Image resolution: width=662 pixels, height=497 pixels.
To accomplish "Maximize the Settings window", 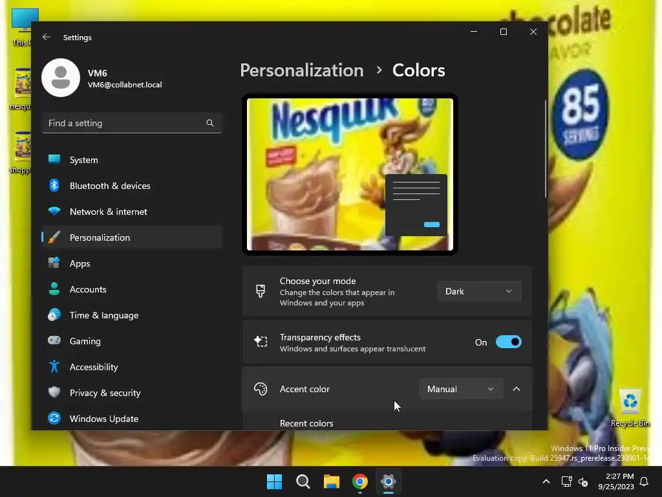I will pyautogui.click(x=503, y=32).
